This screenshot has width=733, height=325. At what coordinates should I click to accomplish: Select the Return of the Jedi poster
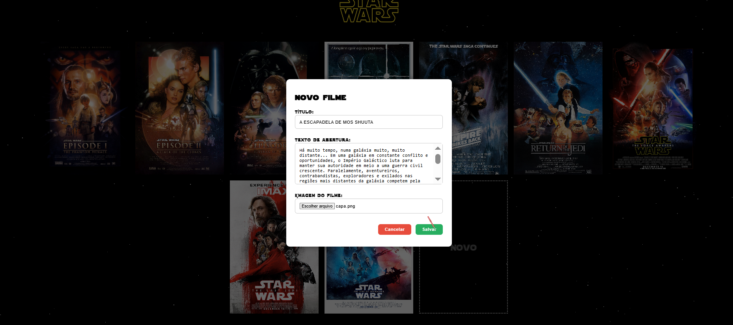click(558, 108)
